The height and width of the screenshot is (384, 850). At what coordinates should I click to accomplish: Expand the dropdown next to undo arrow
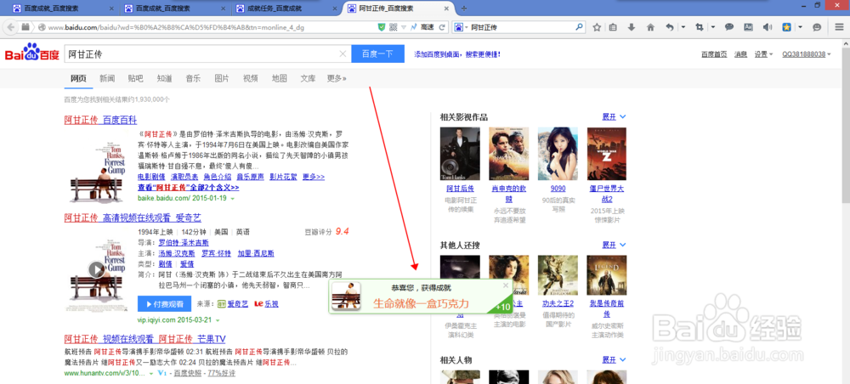pyautogui.click(x=683, y=27)
